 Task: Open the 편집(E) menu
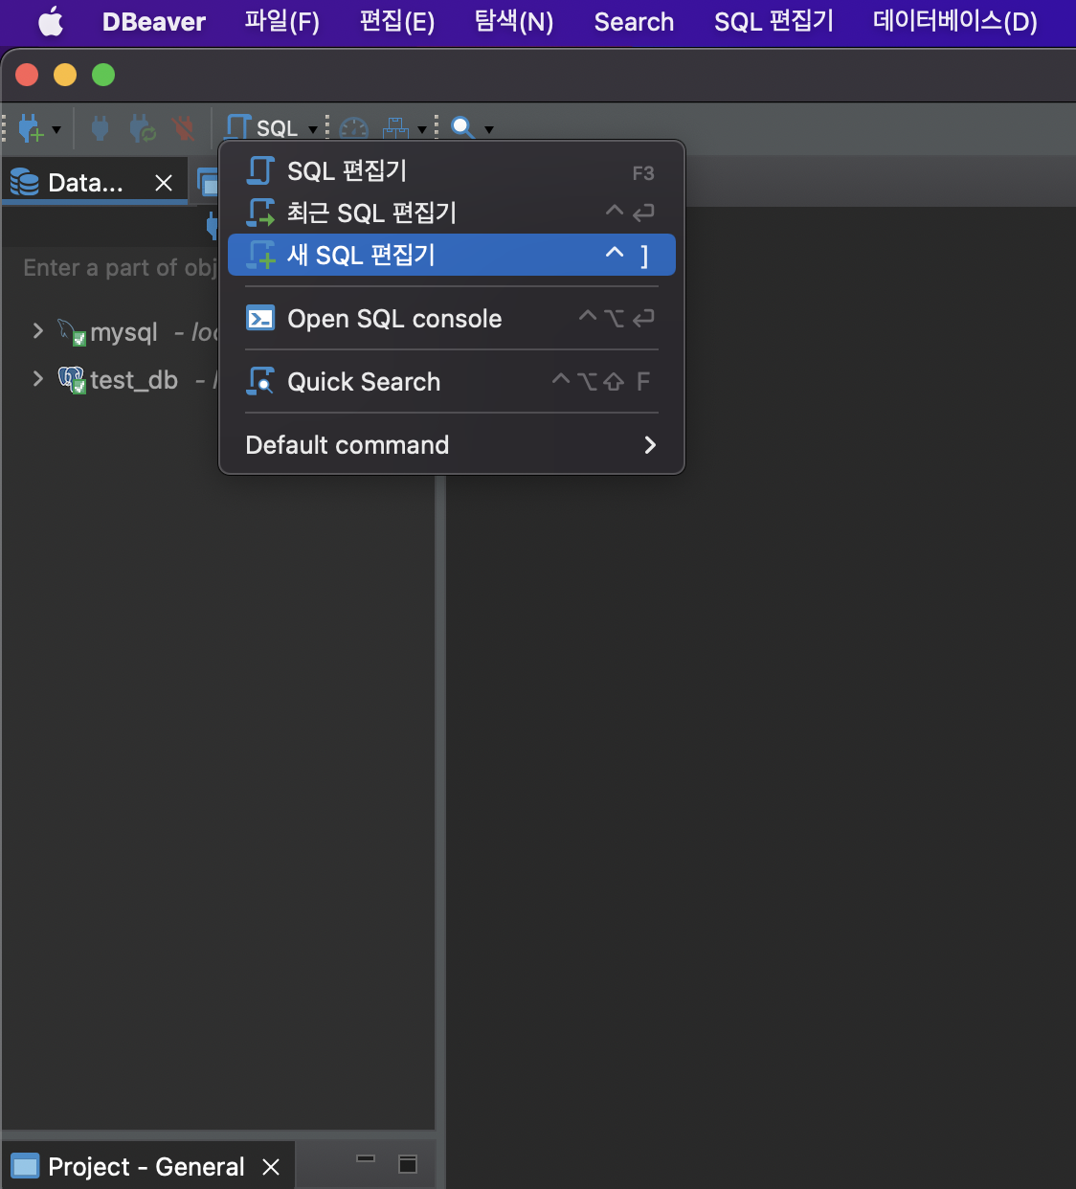pyautogui.click(x=397, y=21)
